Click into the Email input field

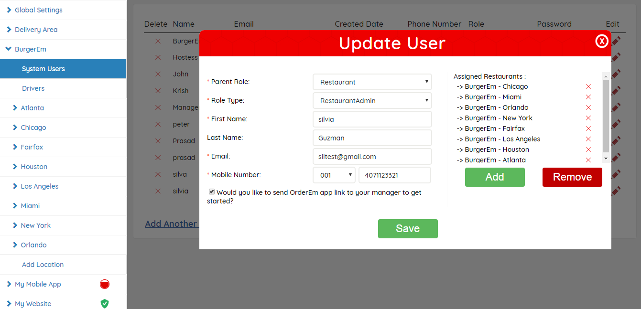point(372,157)
